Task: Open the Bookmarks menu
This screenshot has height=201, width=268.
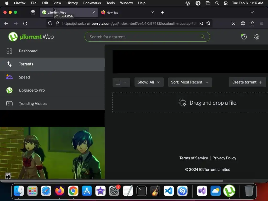Action: click(92, 3)
